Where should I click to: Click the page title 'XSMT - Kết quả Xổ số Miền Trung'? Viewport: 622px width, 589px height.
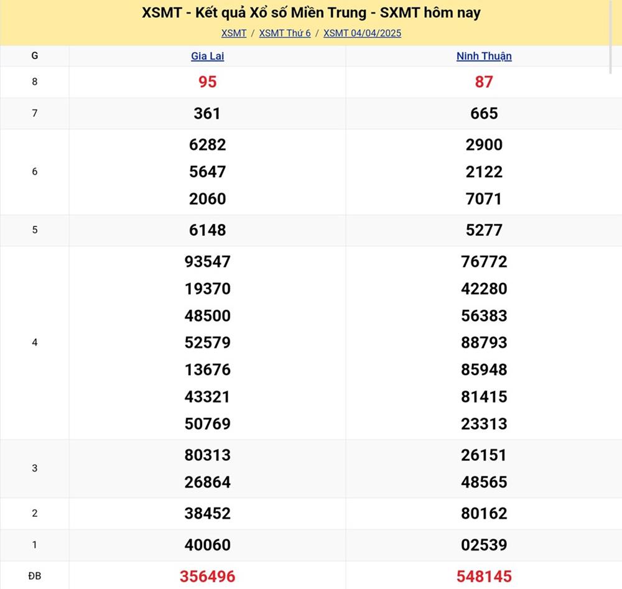(x=311, y=12)
